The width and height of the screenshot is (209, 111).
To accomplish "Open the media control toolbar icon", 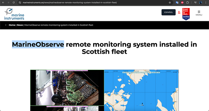I will [x=195, y=2].
